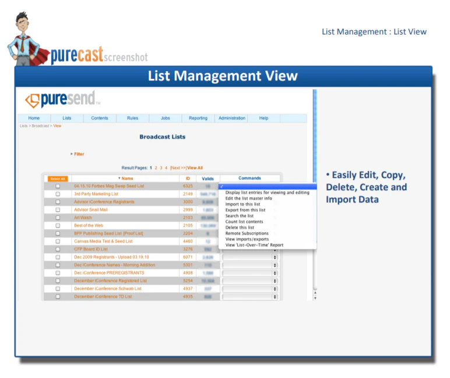Image resolution: width=450 pixels, height=378 pixels.
Task: Sort by the ID column header
Action: pos(188,178)
